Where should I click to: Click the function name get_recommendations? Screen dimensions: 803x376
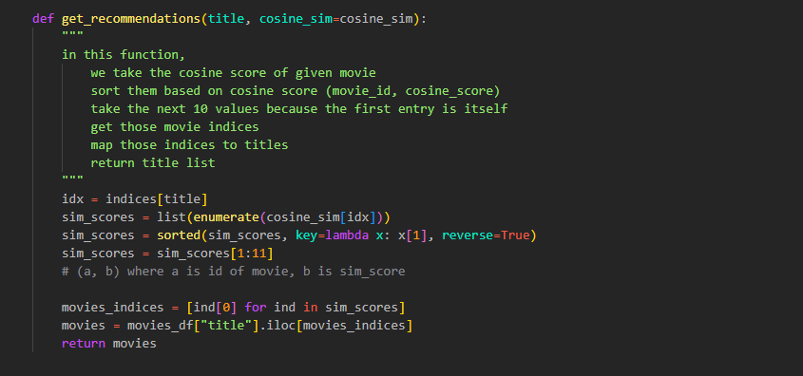tap(131, 19)
